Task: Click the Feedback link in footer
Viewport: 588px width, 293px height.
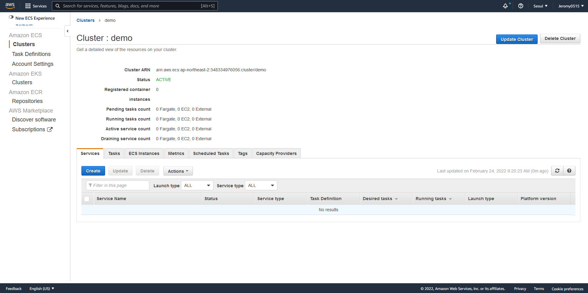Action: tap(14, 288)
